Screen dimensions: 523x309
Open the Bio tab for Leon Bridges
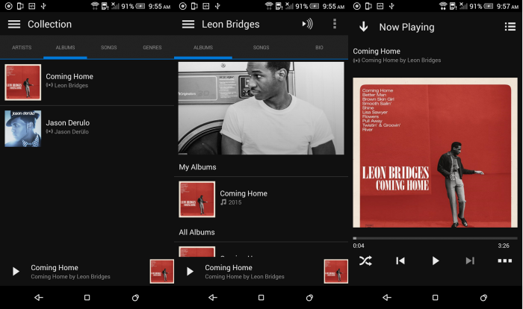[x=319, y=48]
